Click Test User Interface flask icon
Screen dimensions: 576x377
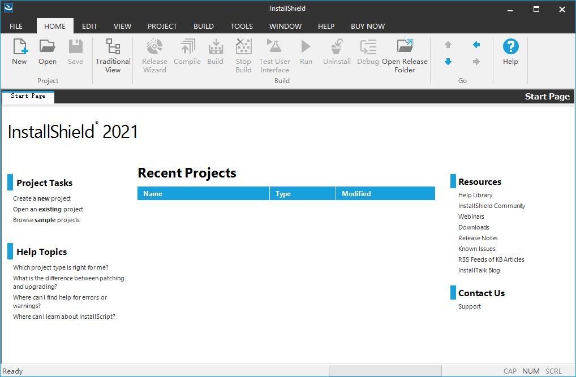pos(274,46)
